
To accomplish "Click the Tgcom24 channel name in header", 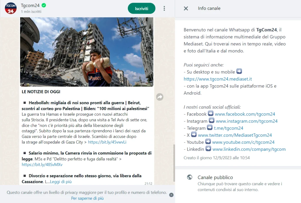I will click(30, 6).
